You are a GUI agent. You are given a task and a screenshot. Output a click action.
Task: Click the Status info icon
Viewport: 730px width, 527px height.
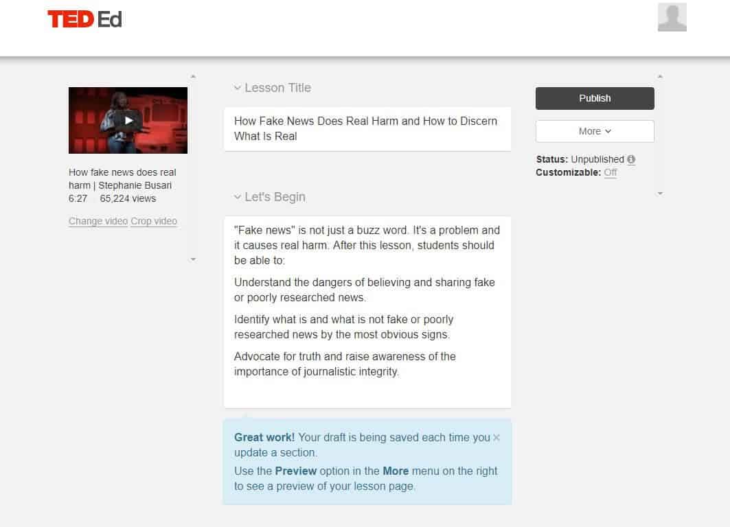point(631,159)
